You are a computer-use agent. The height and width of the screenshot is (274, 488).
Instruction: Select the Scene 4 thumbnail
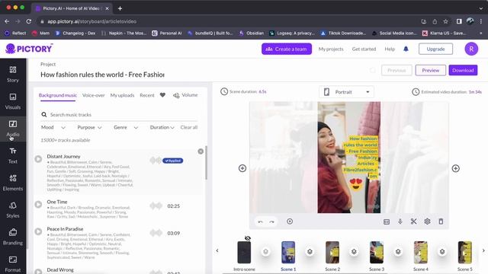point(421,252)
